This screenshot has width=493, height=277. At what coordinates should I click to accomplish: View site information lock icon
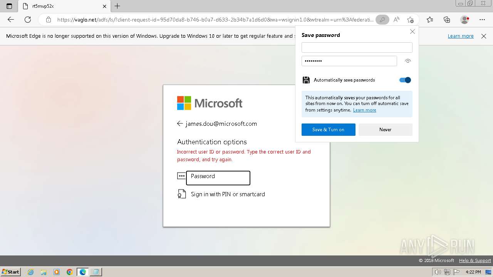coord(49,20)
